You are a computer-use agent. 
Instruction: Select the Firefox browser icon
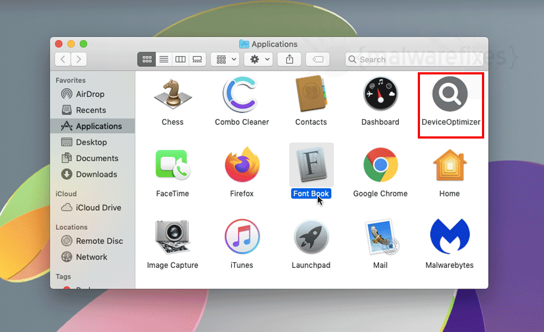242,165
